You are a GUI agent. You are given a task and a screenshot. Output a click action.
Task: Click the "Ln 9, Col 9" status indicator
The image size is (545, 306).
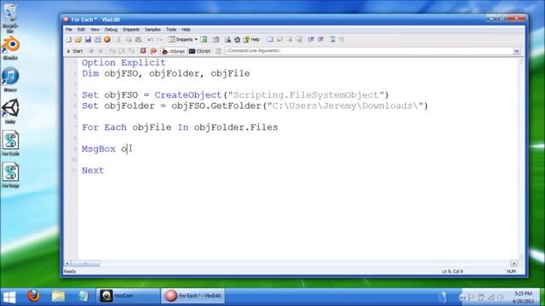452,271
